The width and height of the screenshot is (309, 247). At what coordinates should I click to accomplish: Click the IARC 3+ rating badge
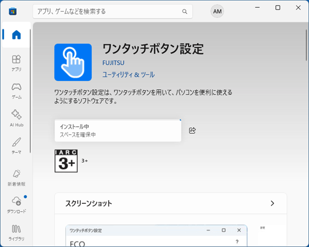pos(66,161)
